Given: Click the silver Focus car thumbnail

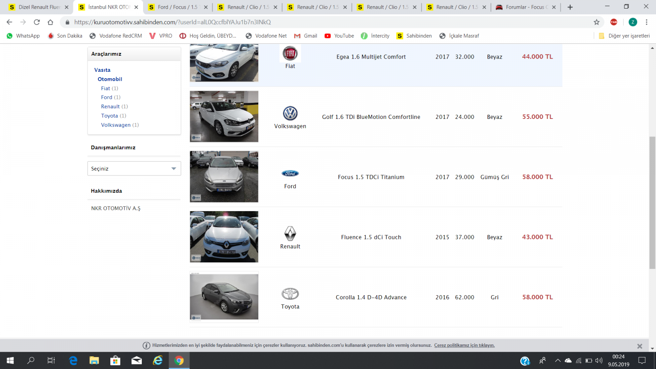Looking at the screenshot, I should 224,177.
